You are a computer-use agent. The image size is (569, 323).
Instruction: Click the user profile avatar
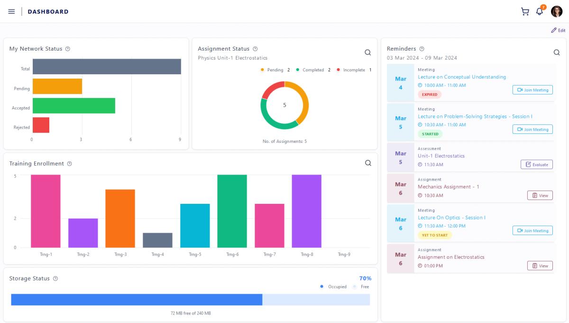click(x=557, y=11)
